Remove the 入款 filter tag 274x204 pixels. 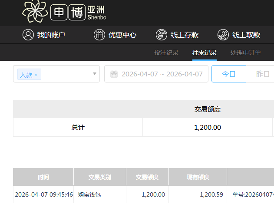click(x=36, y=75)
